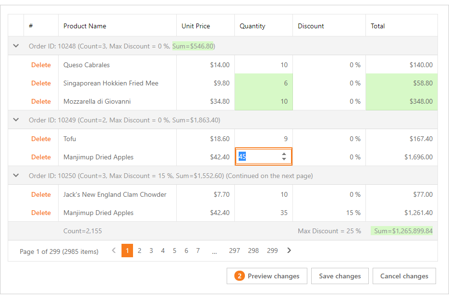Image resolution: width=449 pixels, height=299 pixels.
Task: Sort by the Product Name column header
Action: (x=85, y=26)
